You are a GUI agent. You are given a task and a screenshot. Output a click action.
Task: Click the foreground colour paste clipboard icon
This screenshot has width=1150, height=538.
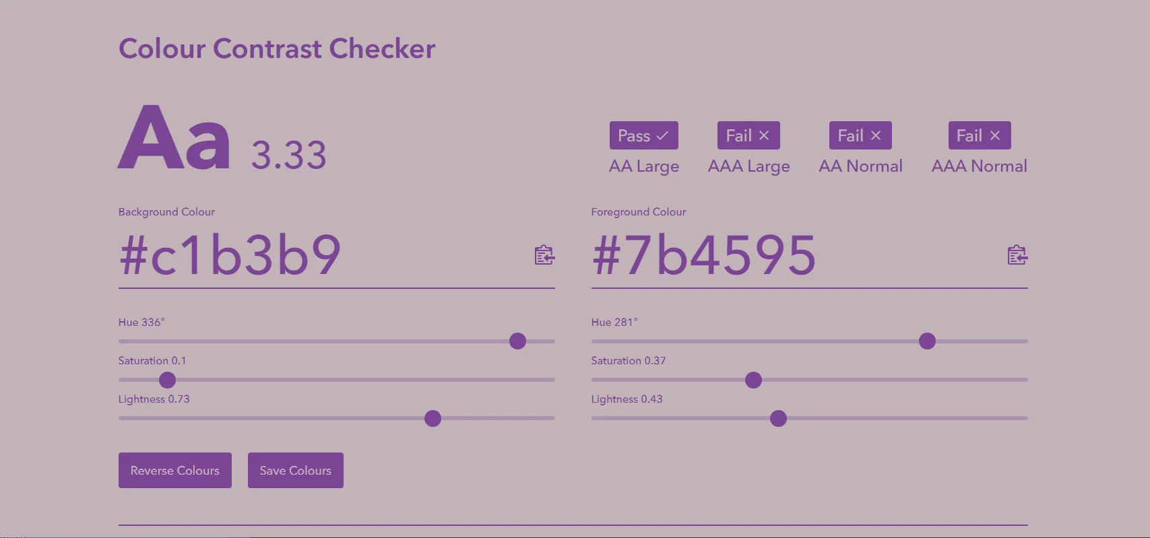coord(1017,255)
